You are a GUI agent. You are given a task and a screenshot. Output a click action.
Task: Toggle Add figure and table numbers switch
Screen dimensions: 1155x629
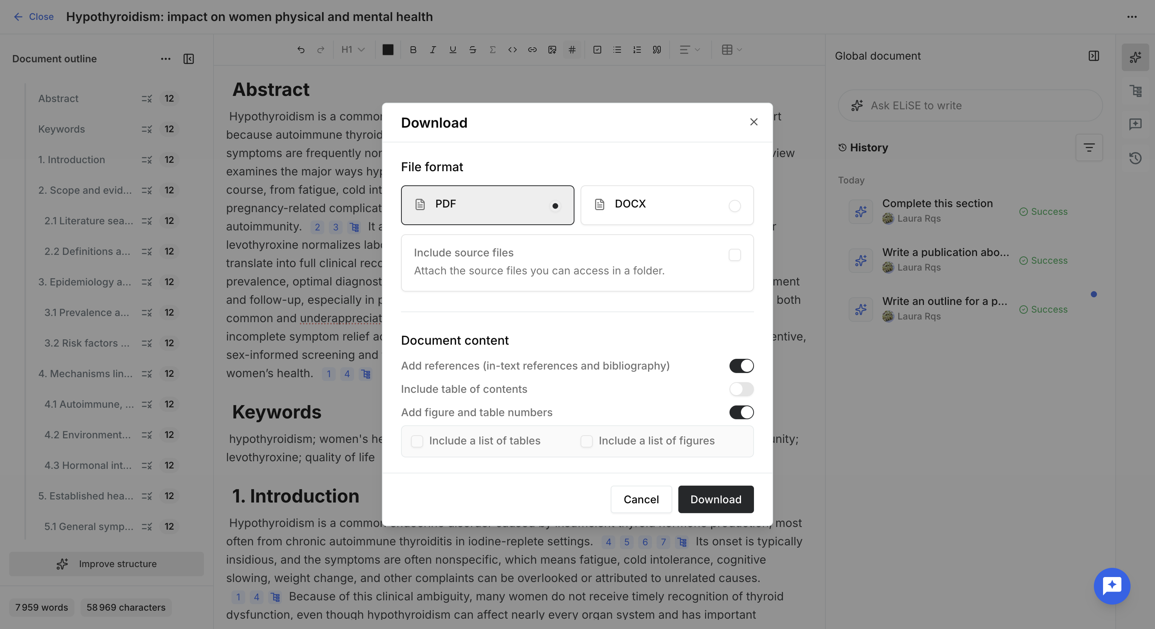pos(741,413)
